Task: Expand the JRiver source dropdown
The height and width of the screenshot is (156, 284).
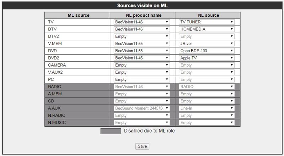Action: [x=207, y=44]
